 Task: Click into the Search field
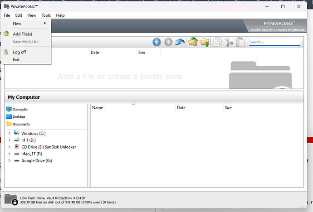274,42
